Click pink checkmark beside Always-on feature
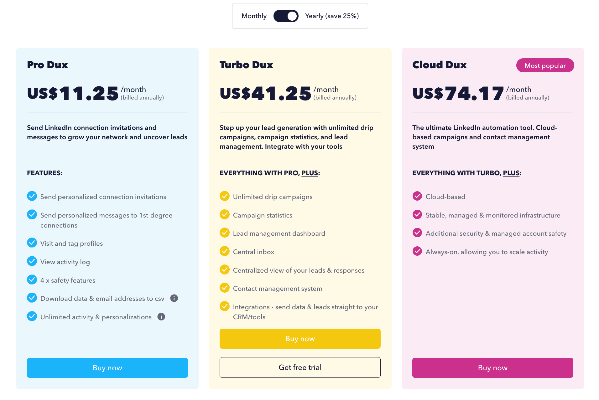 tap(417, 251)
